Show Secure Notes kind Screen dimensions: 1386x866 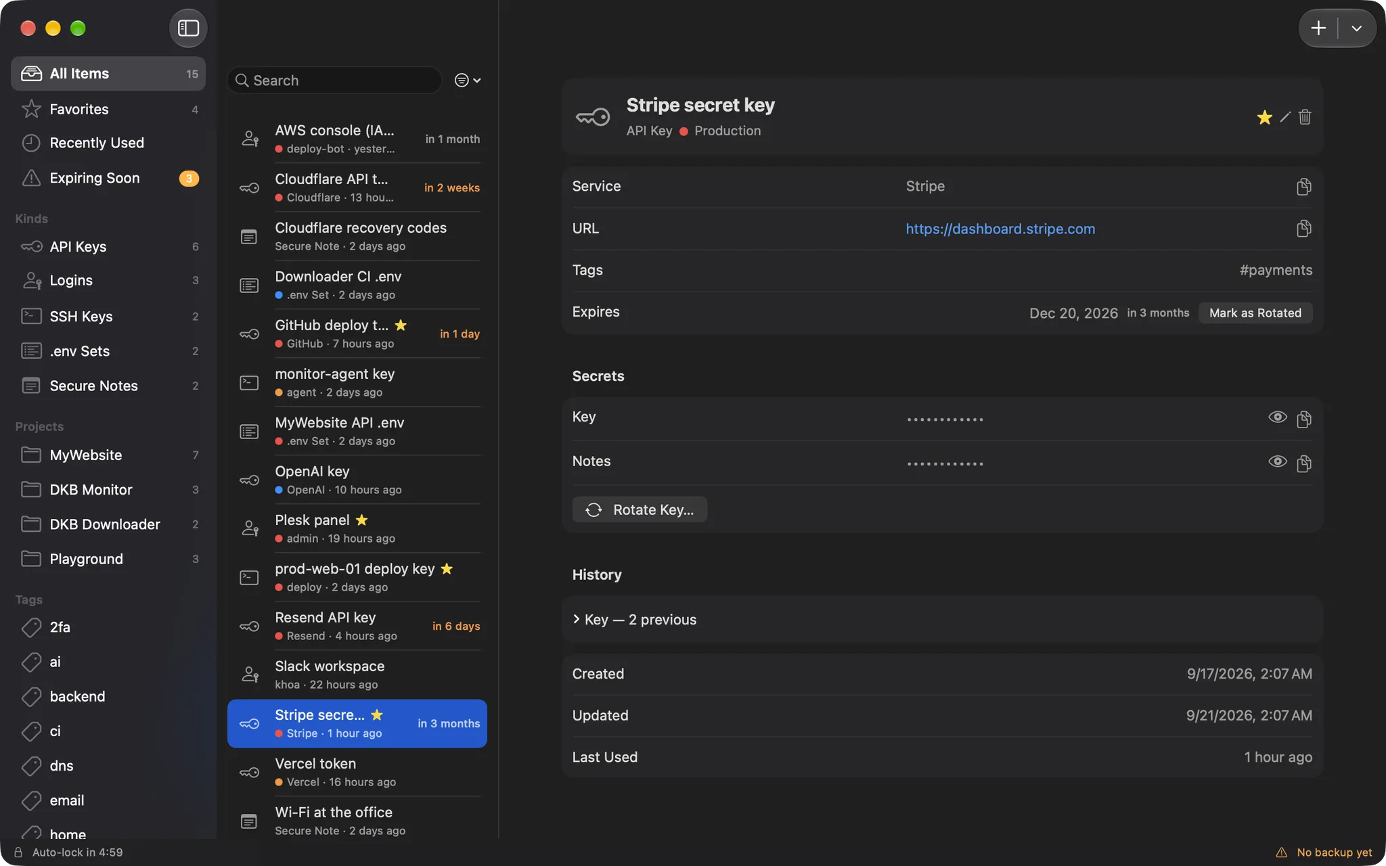click(x=108, y=386)
